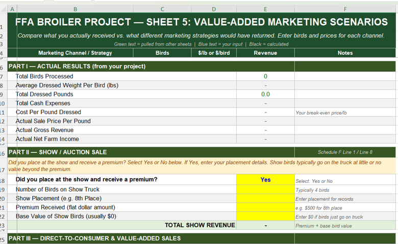Click the 'Show Placement (e.g. 8th Place)' label

(x=59, y=198)
